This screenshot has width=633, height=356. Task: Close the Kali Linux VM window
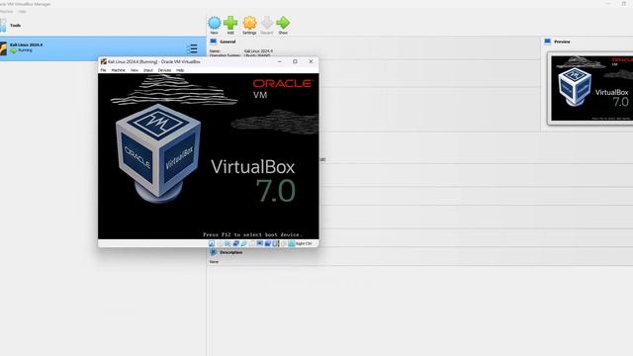pyautogui.click(x=311, y=61)
